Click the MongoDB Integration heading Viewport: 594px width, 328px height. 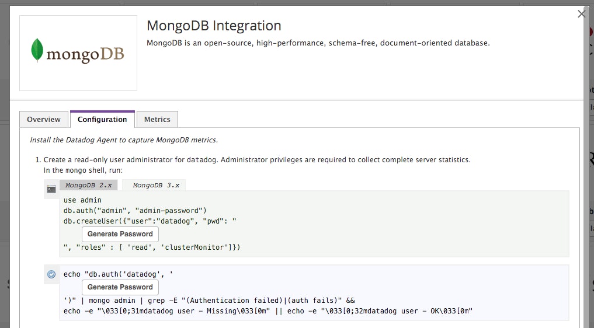[x=214, y=26]
